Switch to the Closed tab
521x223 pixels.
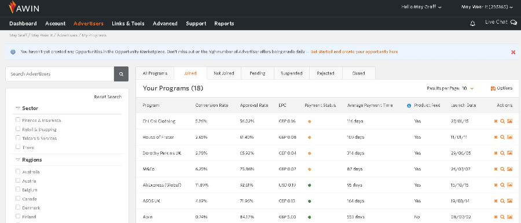point(358,73)
